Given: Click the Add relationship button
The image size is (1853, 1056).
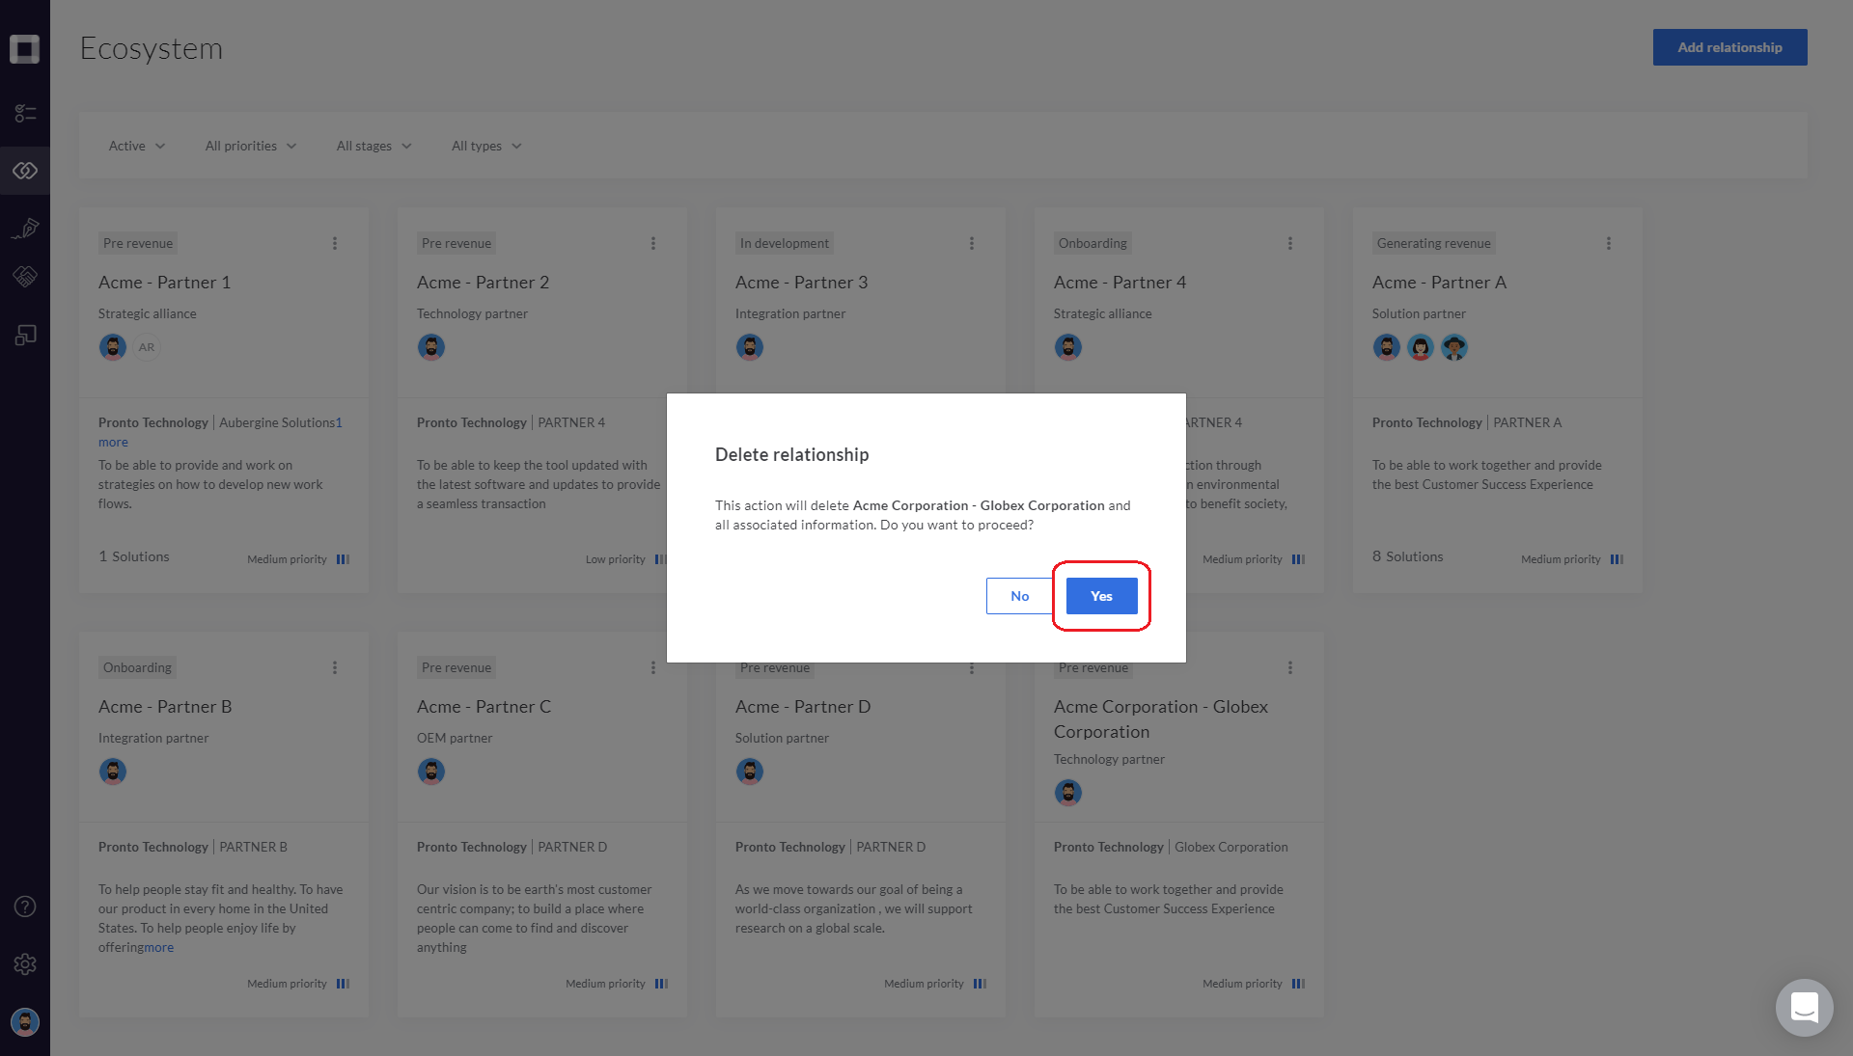Looking at the screenshot, I should [x=1729, y=47].
